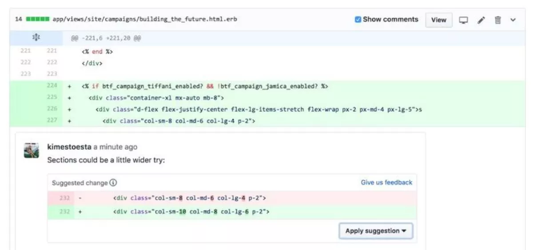Screen dimensions: 533x250
Task: Open kimestoesta's profile from the username
Action: [69, 147]
